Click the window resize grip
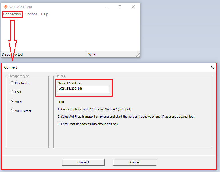 tap(138, 55)
